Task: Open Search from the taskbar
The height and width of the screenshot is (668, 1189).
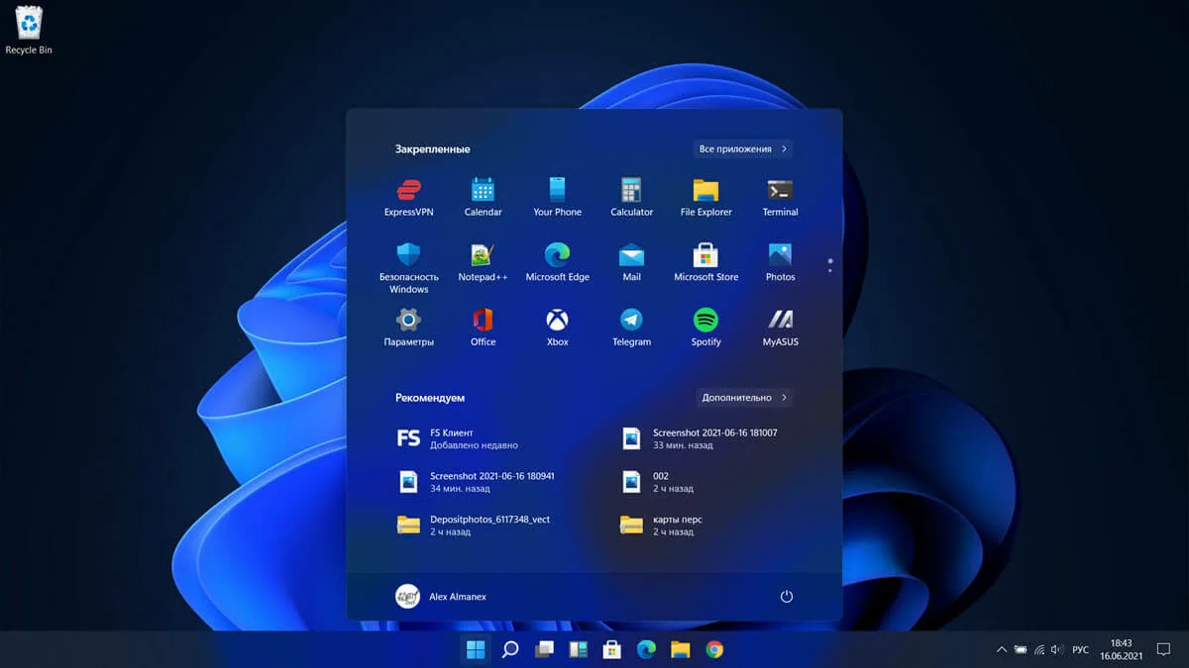Action: point(510,649)
